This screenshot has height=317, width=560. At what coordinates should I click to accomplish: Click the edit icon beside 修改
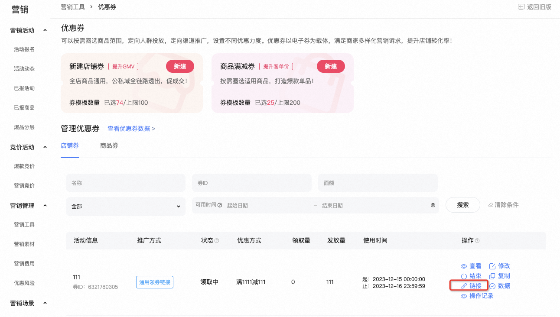492,266
